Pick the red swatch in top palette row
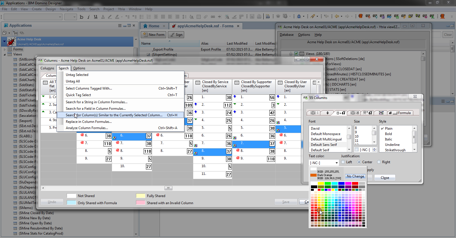The image size is (456, 238). pos(355,183)
